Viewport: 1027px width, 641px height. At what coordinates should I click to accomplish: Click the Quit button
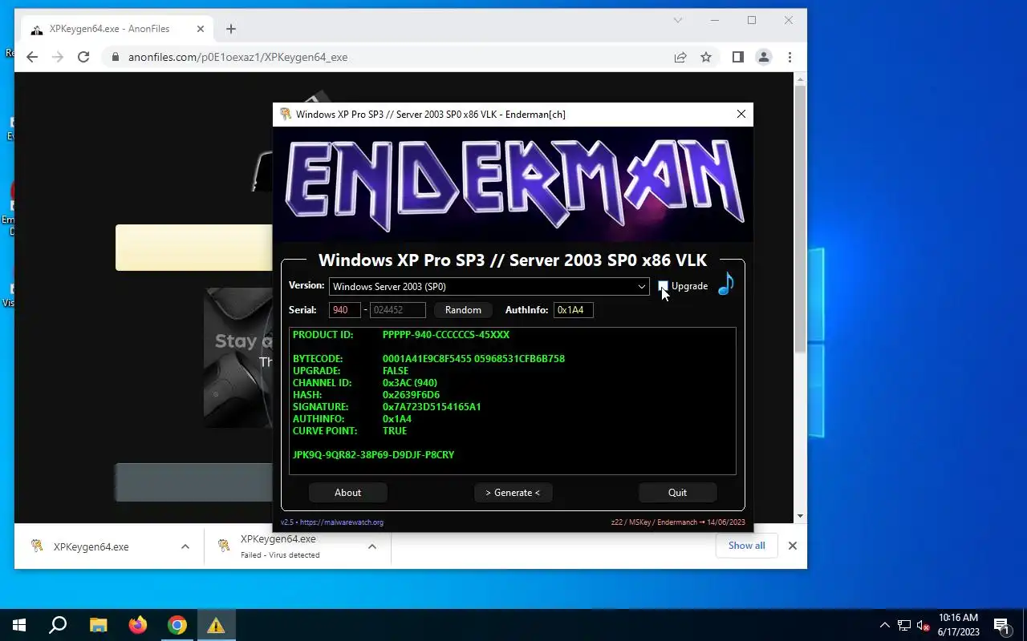click(677, 493)
